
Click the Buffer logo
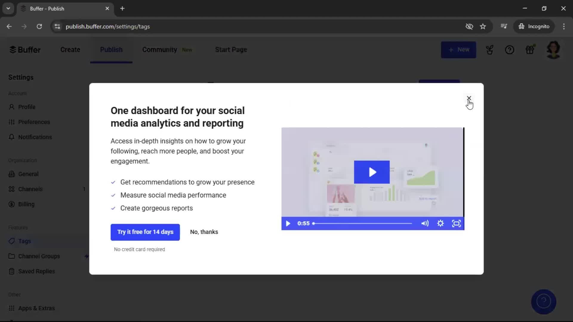25,49
